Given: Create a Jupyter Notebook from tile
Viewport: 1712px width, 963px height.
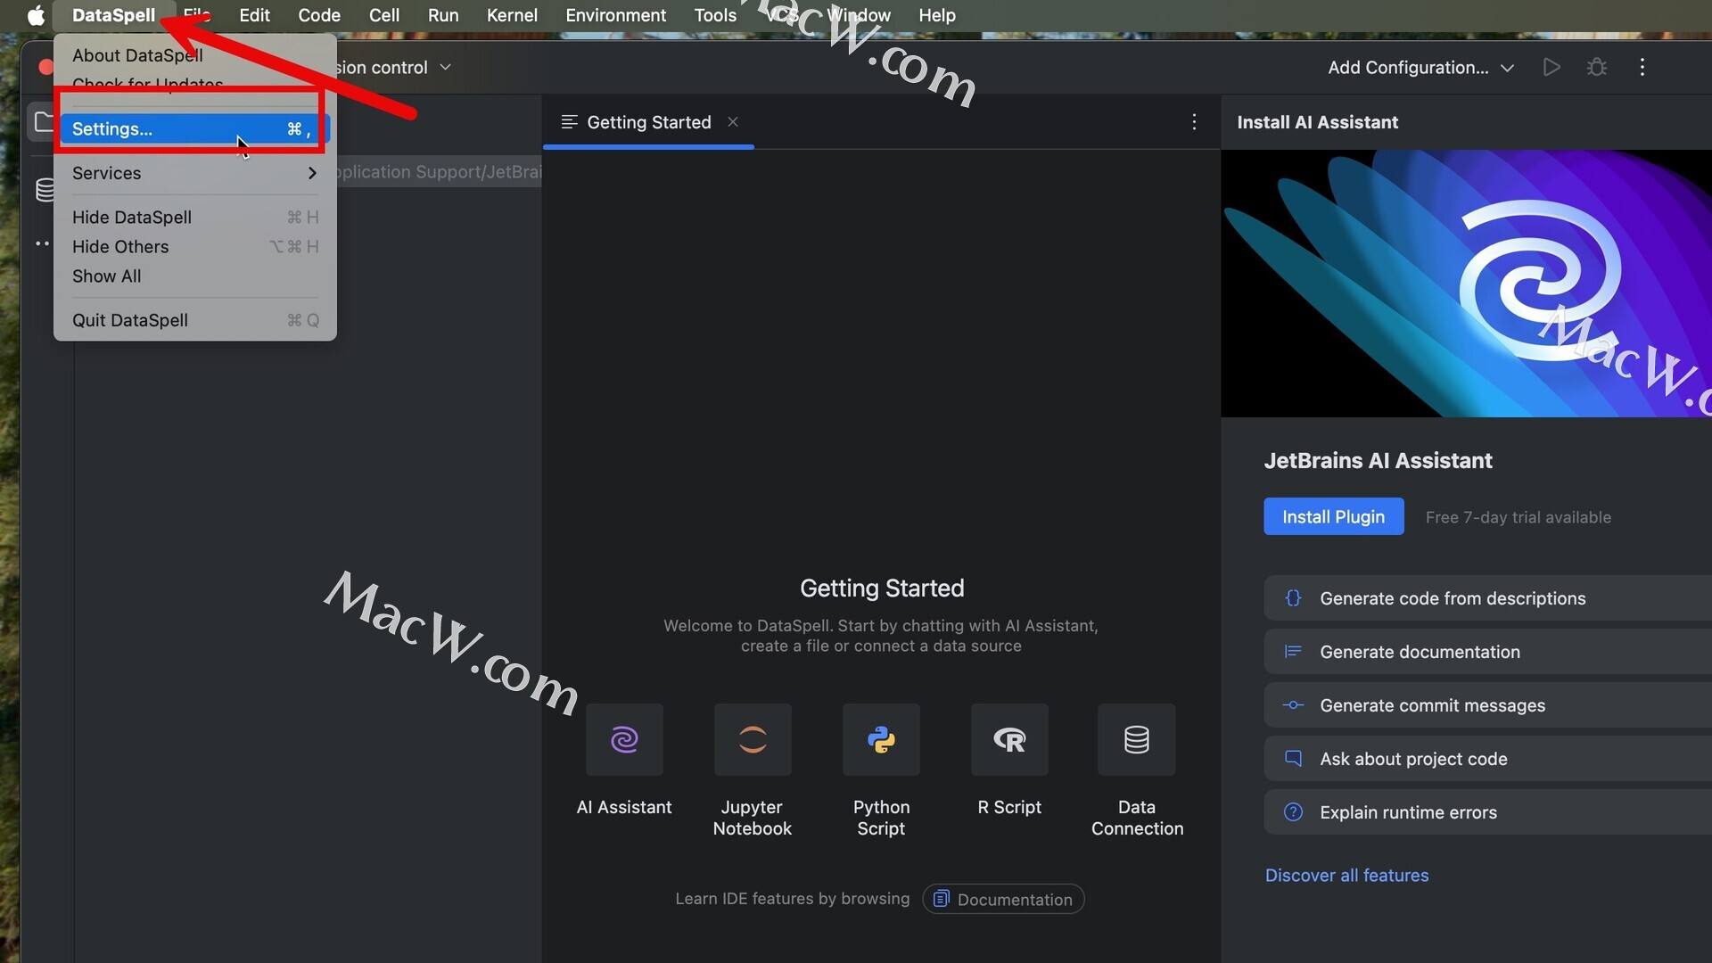Looking at the screenshot, I should click(x=753, y=739).
